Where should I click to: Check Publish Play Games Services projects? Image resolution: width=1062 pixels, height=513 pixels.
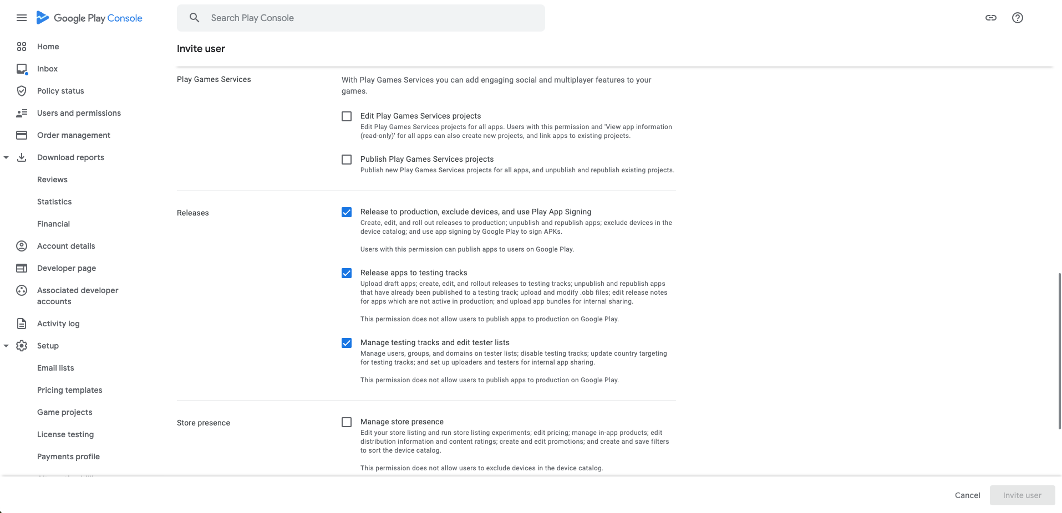(347, 160)
